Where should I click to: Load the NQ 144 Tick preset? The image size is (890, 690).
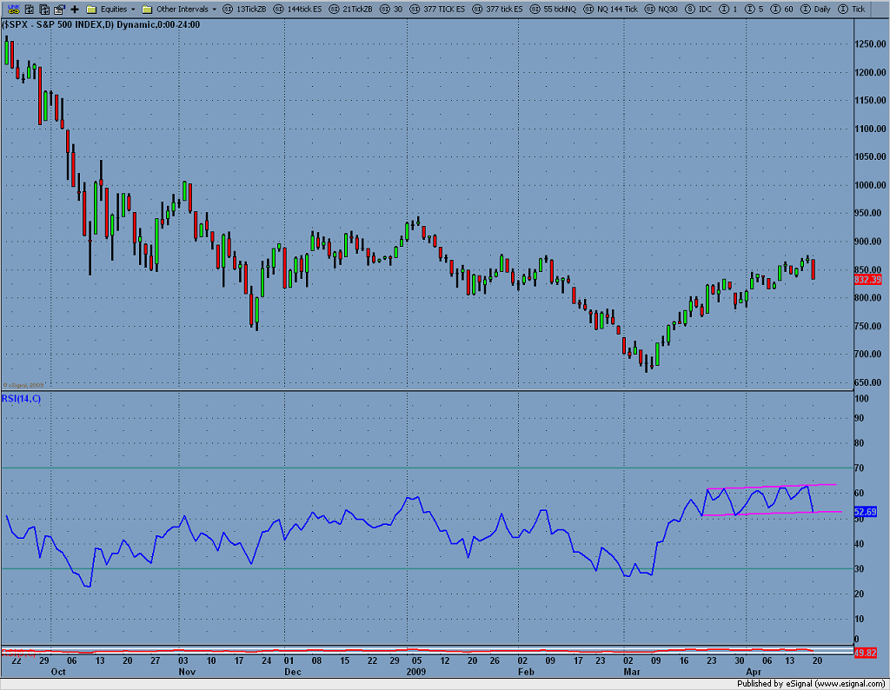tap(611, 9)
